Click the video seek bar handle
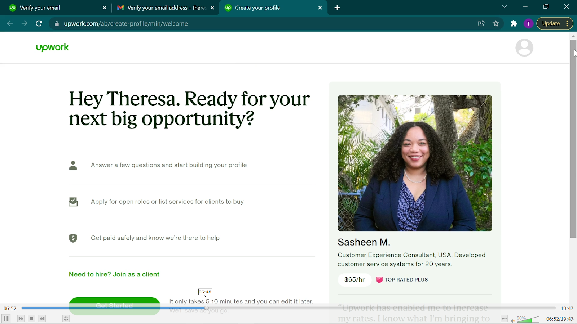This screenshot has height=324, width=577. point(206,308)
